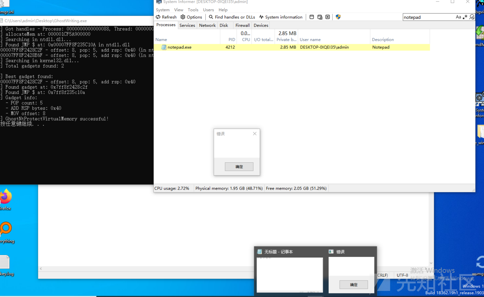Open the Users menu
Image resolution: width=484 pixels, height=297 pixels.
[x=208, y=10]
